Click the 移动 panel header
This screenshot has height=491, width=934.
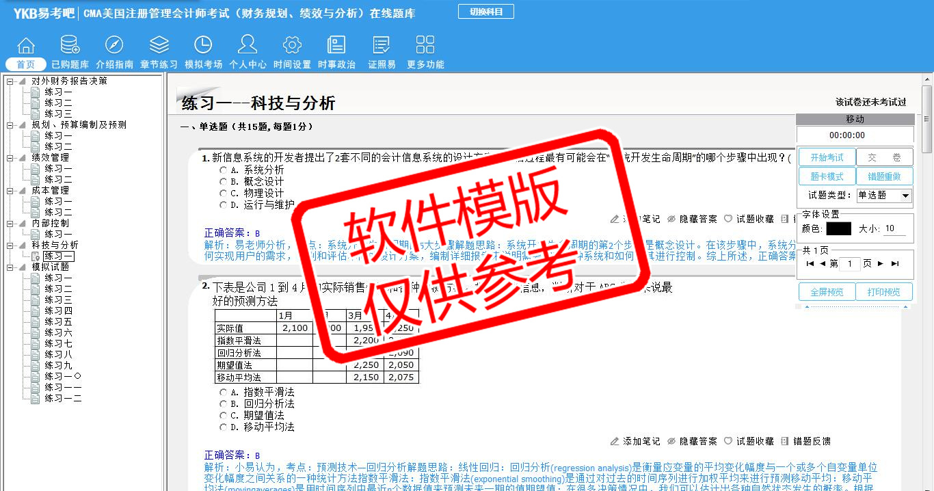[x=855, y=119]
